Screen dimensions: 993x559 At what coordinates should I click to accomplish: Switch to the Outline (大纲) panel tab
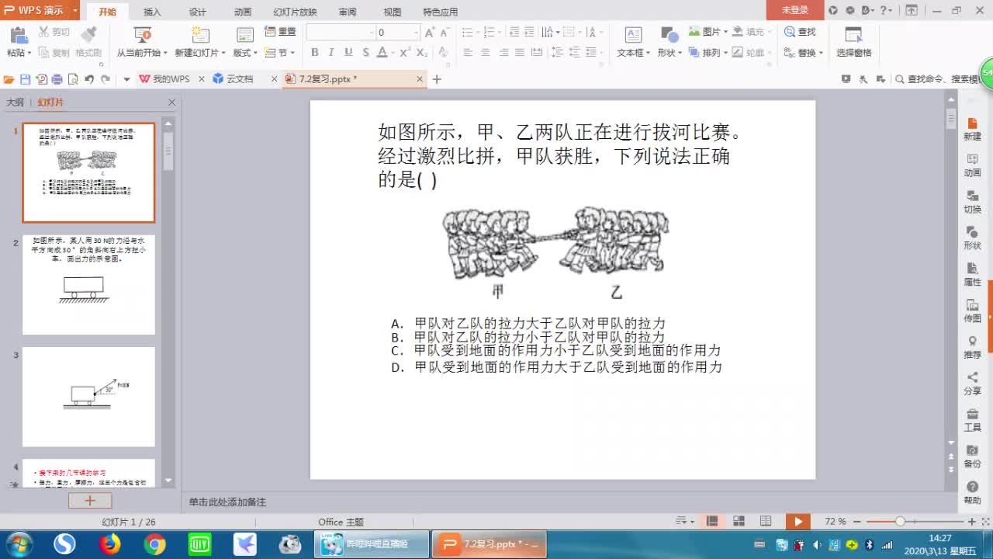click(x=15, y=102)
